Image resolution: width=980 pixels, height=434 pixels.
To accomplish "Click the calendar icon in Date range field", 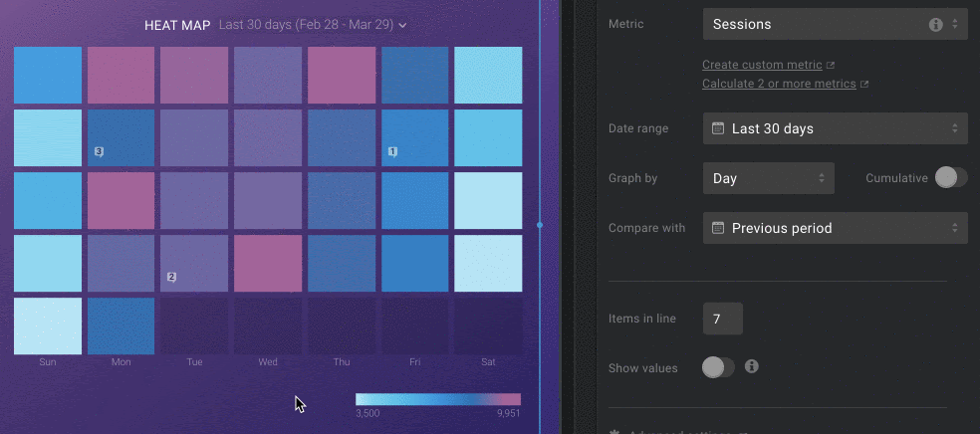I will click(718, 128).
